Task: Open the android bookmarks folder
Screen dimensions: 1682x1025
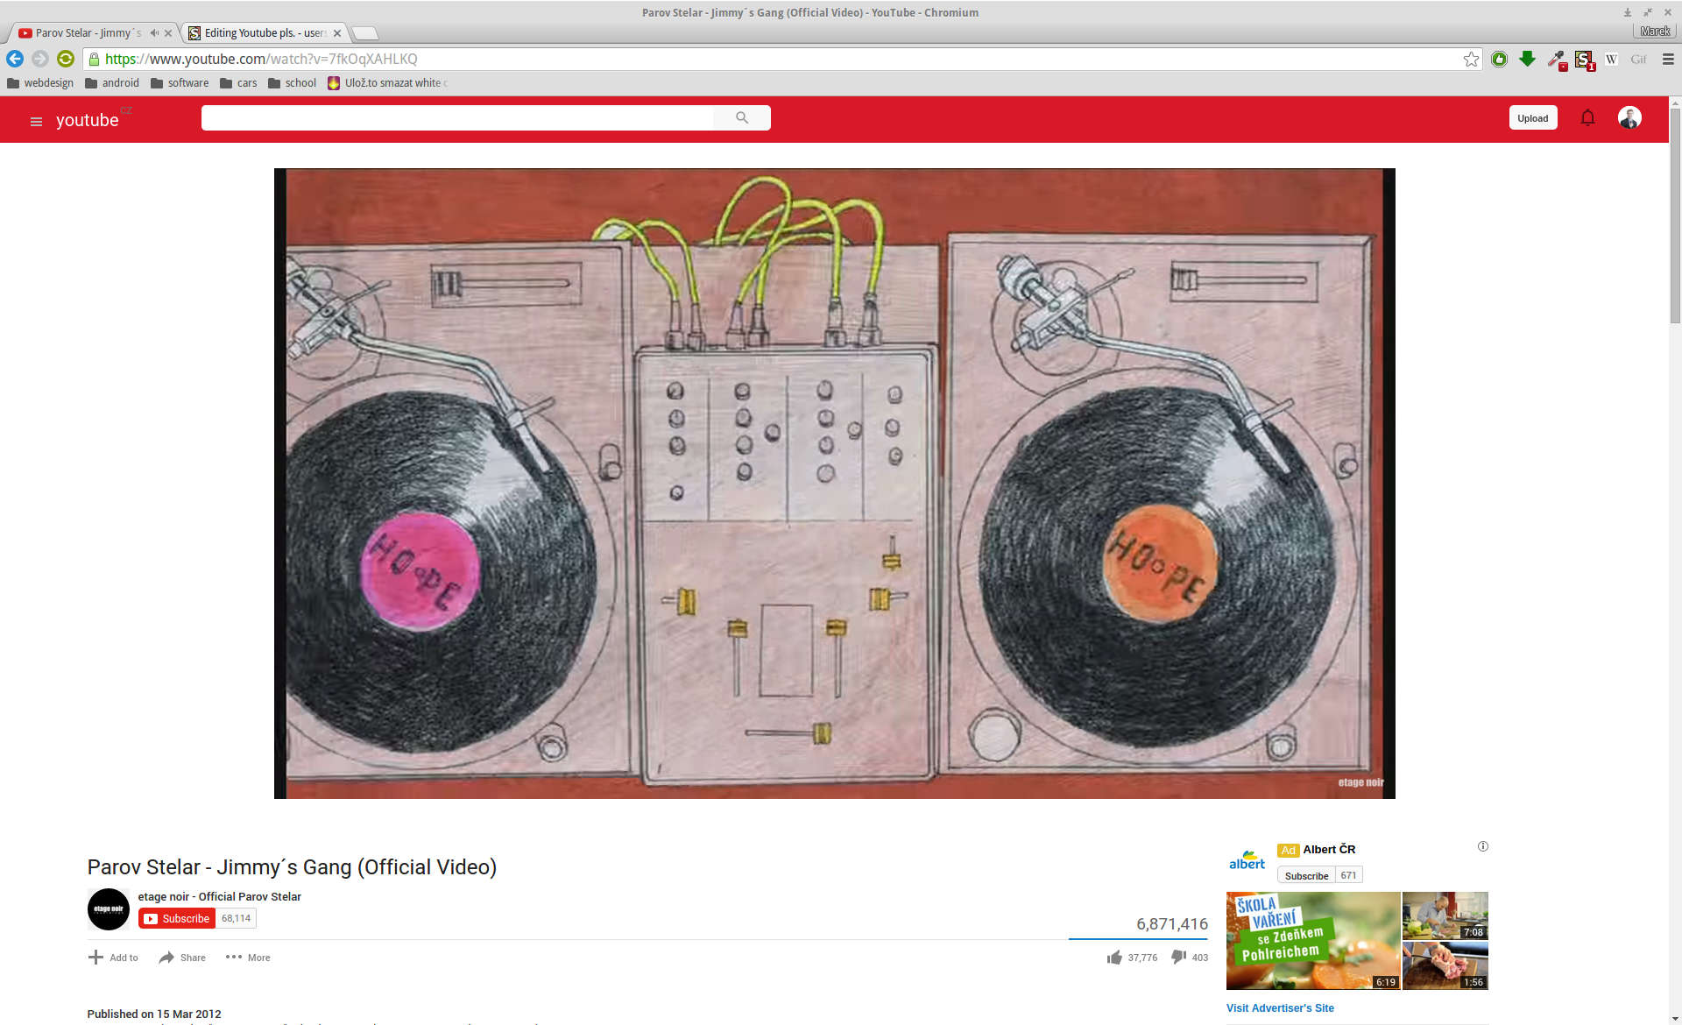Action: tap(112, 83)
